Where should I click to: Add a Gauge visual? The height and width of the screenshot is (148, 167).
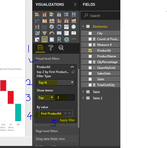(x=52, y=33)
